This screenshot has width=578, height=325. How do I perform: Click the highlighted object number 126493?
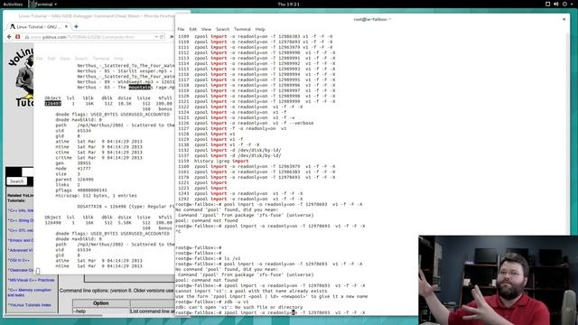(52, 104)
